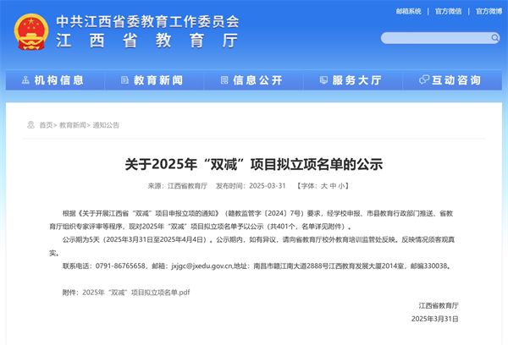
Task: Click the 互动咨询 chat bubble icon
Action: (422, 80)
